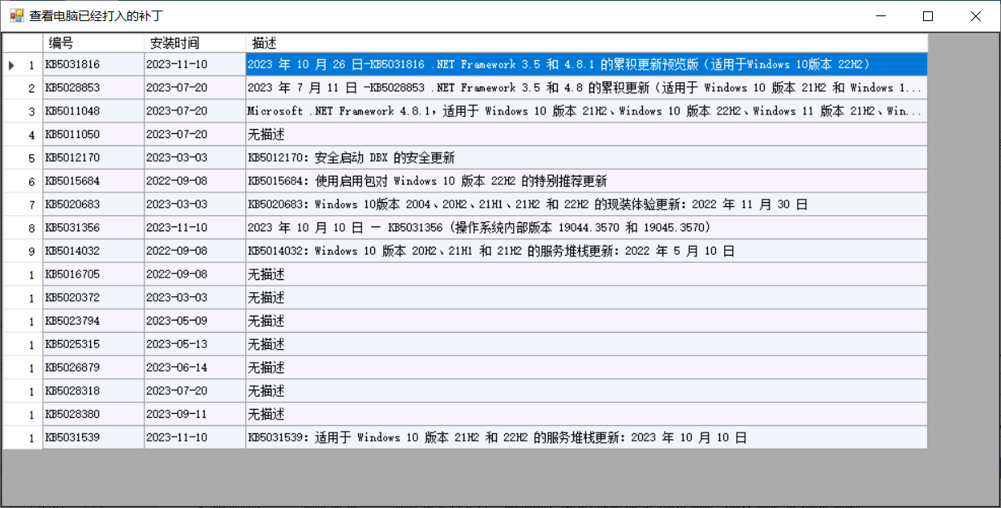Close the patch viewer window
Viewport: 1001px width, 508px height.
click(976, 15)
